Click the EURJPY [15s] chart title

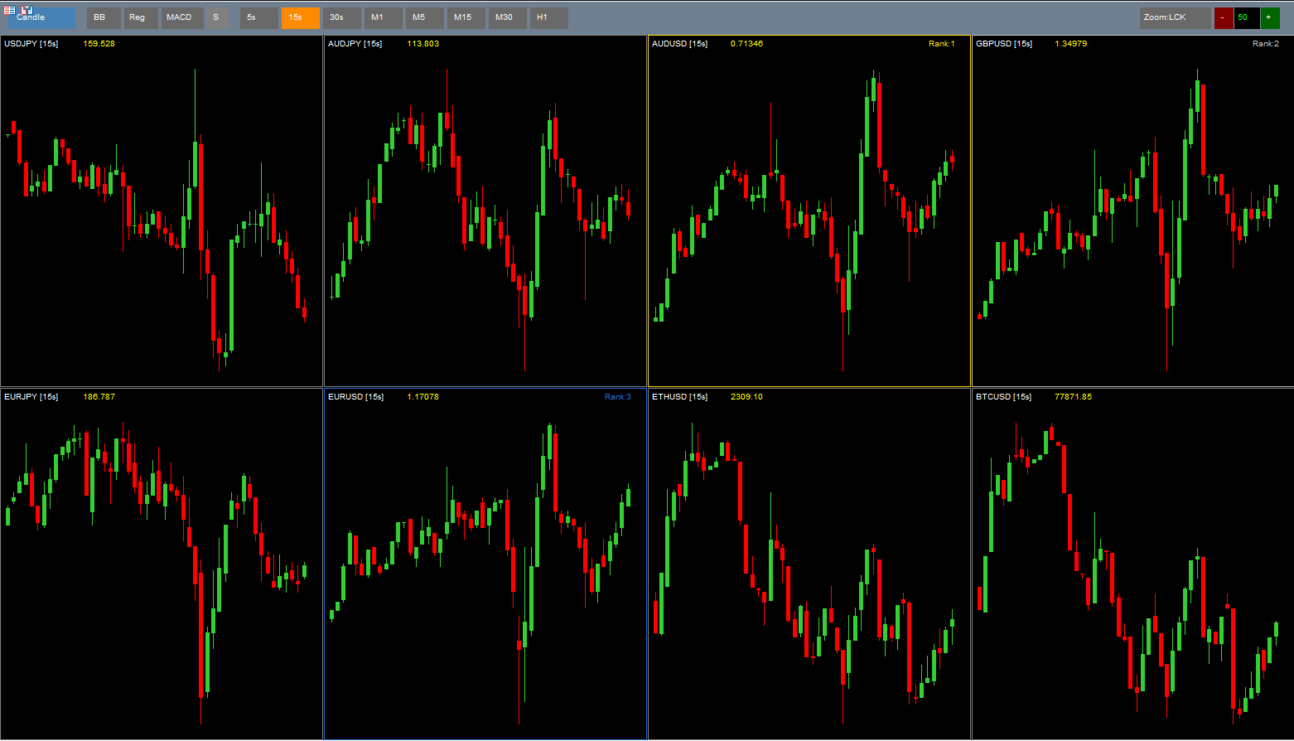31,397
